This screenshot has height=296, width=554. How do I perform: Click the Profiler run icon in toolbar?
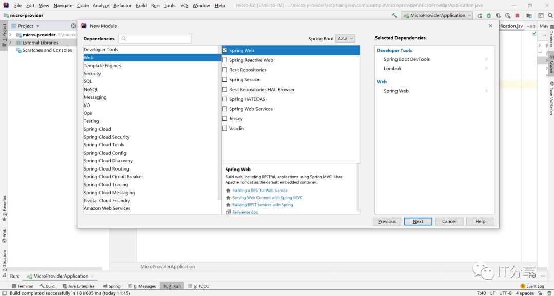(x=508, y=15)
